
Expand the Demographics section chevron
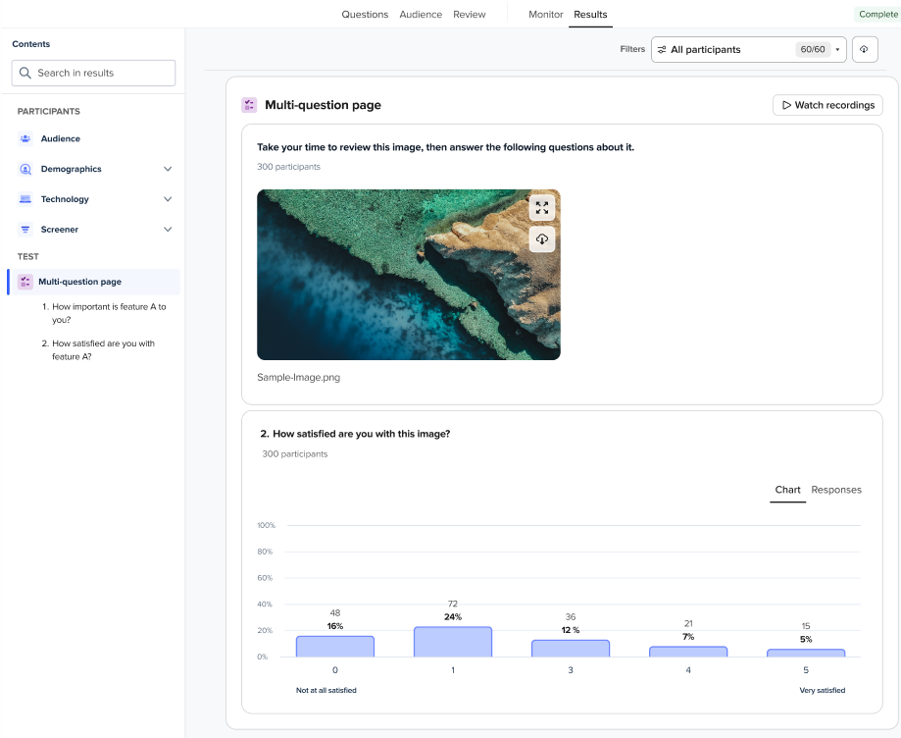pos(168,170)
